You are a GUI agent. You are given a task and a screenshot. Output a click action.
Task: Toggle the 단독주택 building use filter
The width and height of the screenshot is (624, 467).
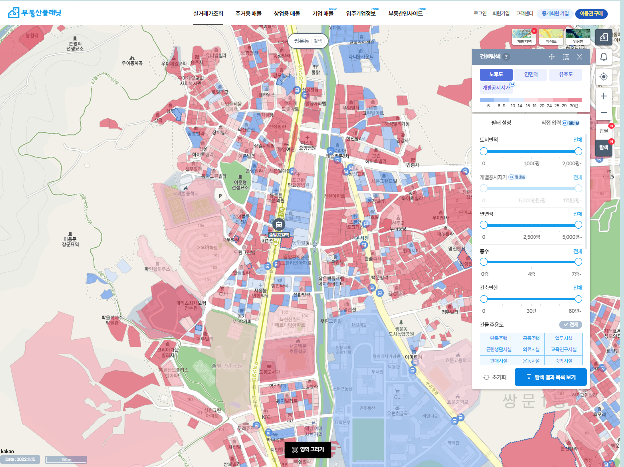[x=499, y=339]
